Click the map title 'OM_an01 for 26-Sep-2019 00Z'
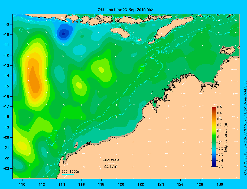 pos(125,10)
